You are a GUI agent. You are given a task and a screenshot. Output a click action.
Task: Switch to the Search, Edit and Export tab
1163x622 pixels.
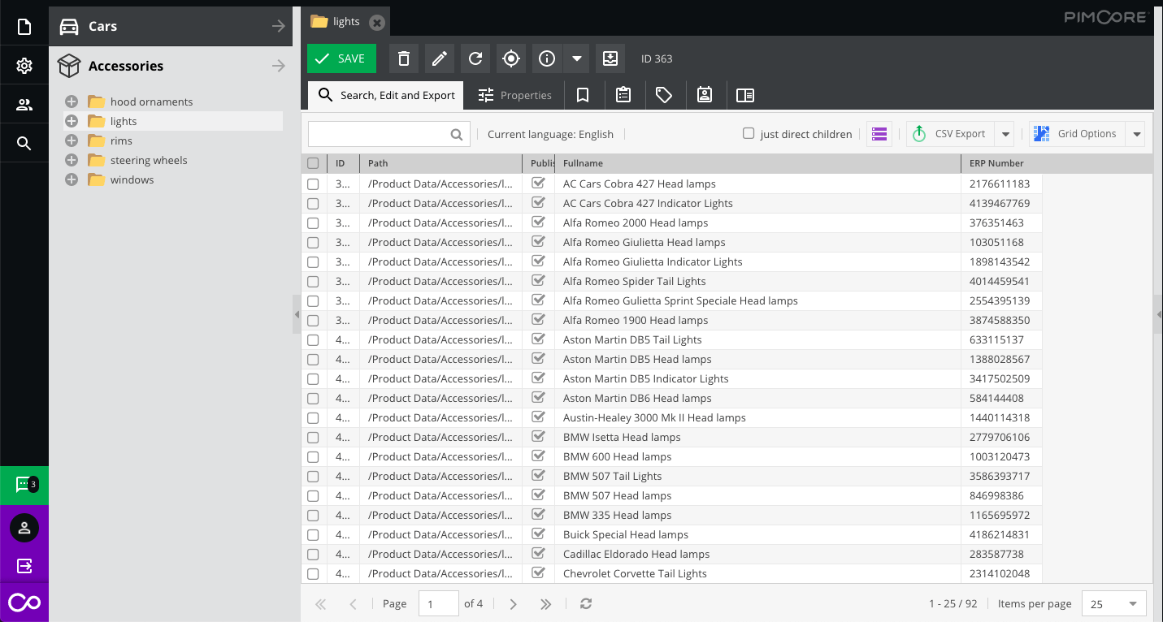coord(386,95)
